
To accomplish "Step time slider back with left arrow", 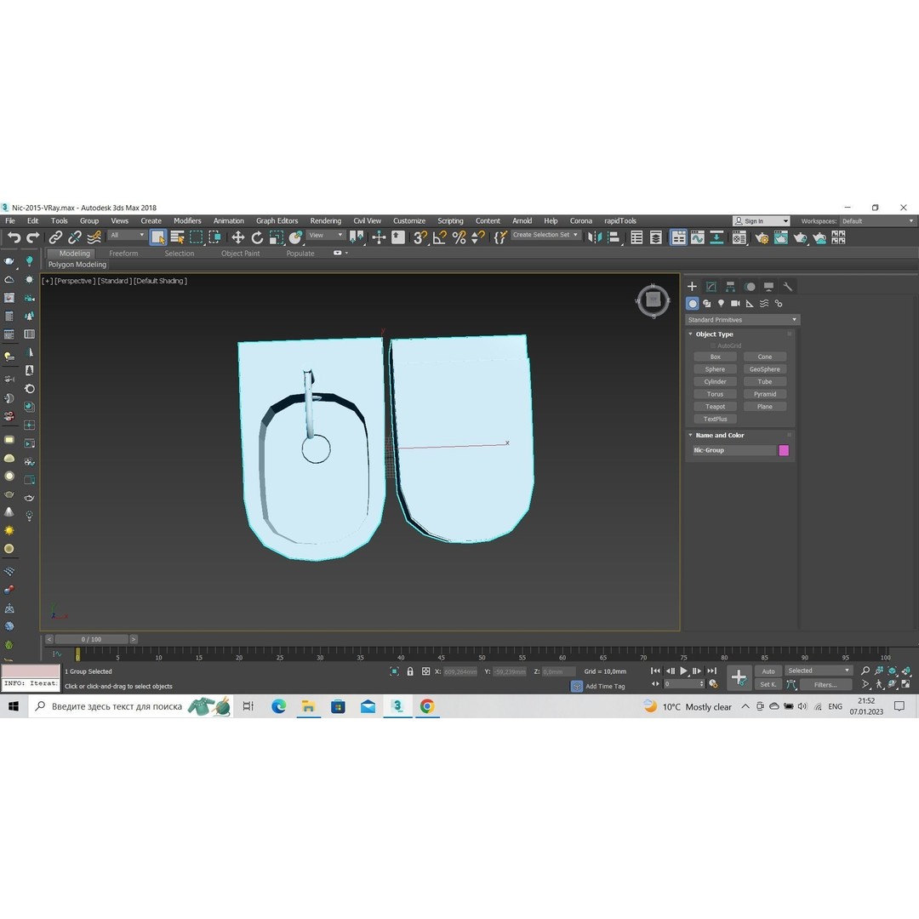I will pyautogui.click(x=49, y=639).
